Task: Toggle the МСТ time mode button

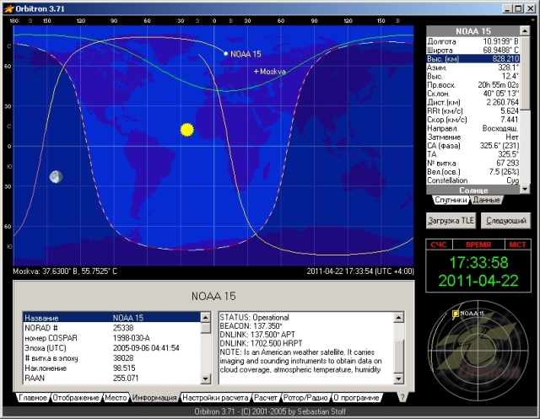Action: coord(517,244)
